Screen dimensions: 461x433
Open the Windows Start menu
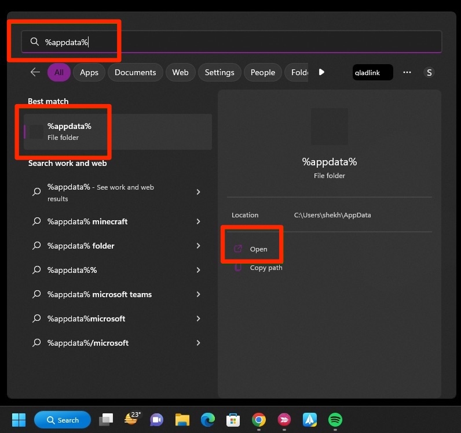pos(19,420)
